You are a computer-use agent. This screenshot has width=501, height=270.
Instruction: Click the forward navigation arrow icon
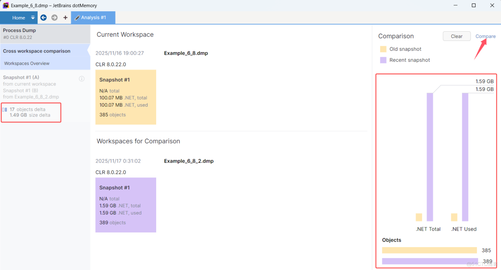point(54,17)
